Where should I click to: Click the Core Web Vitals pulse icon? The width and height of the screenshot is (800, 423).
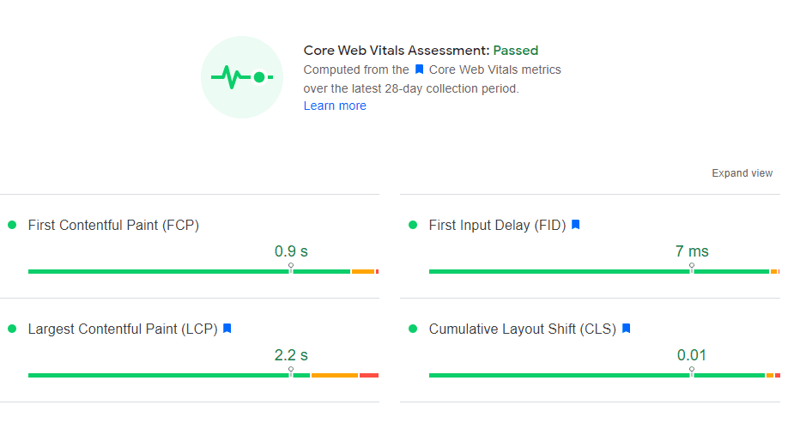[242, 77]
